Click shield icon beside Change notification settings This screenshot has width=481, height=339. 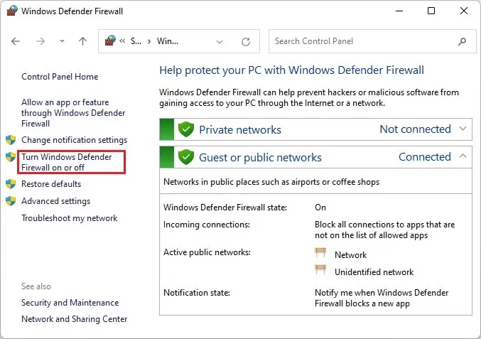click(x=11, y=140)
